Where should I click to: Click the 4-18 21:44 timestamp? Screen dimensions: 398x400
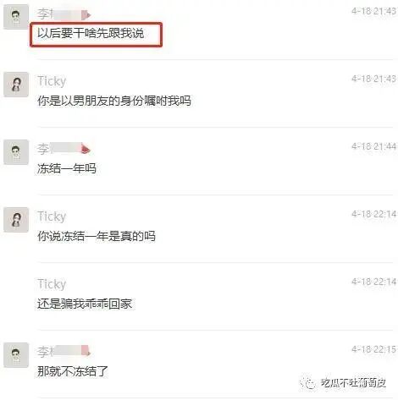pyautogui.click(x=373, y=146)
